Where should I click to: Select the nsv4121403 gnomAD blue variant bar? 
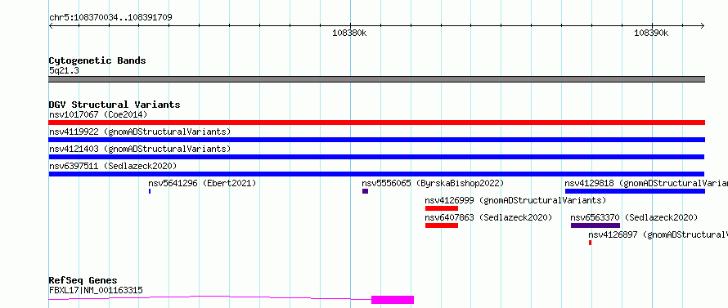pyautogui.click(x=376, y=157)
